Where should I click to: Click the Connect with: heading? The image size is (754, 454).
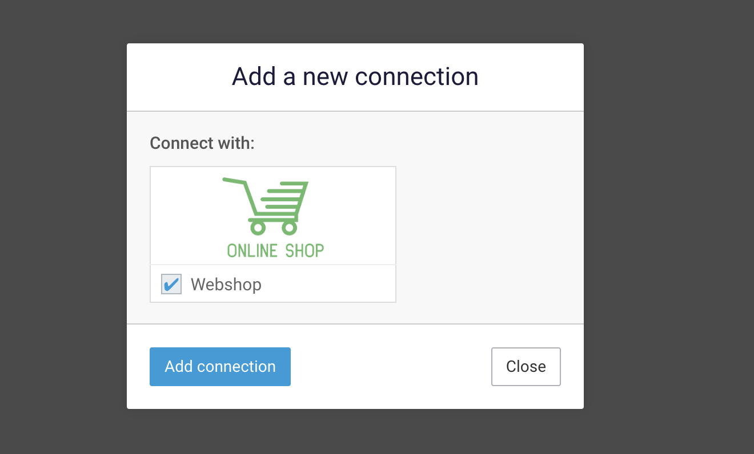[x=202, y=143]
